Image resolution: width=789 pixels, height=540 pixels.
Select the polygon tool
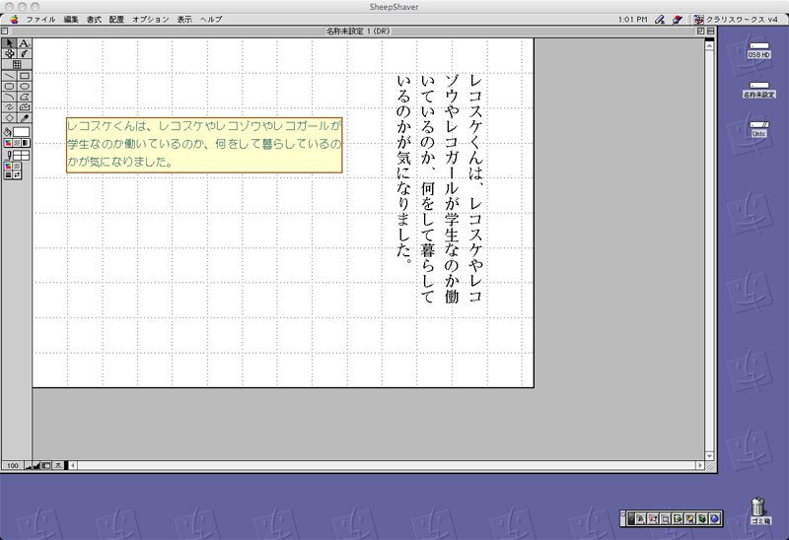click(x=24, y=97)
